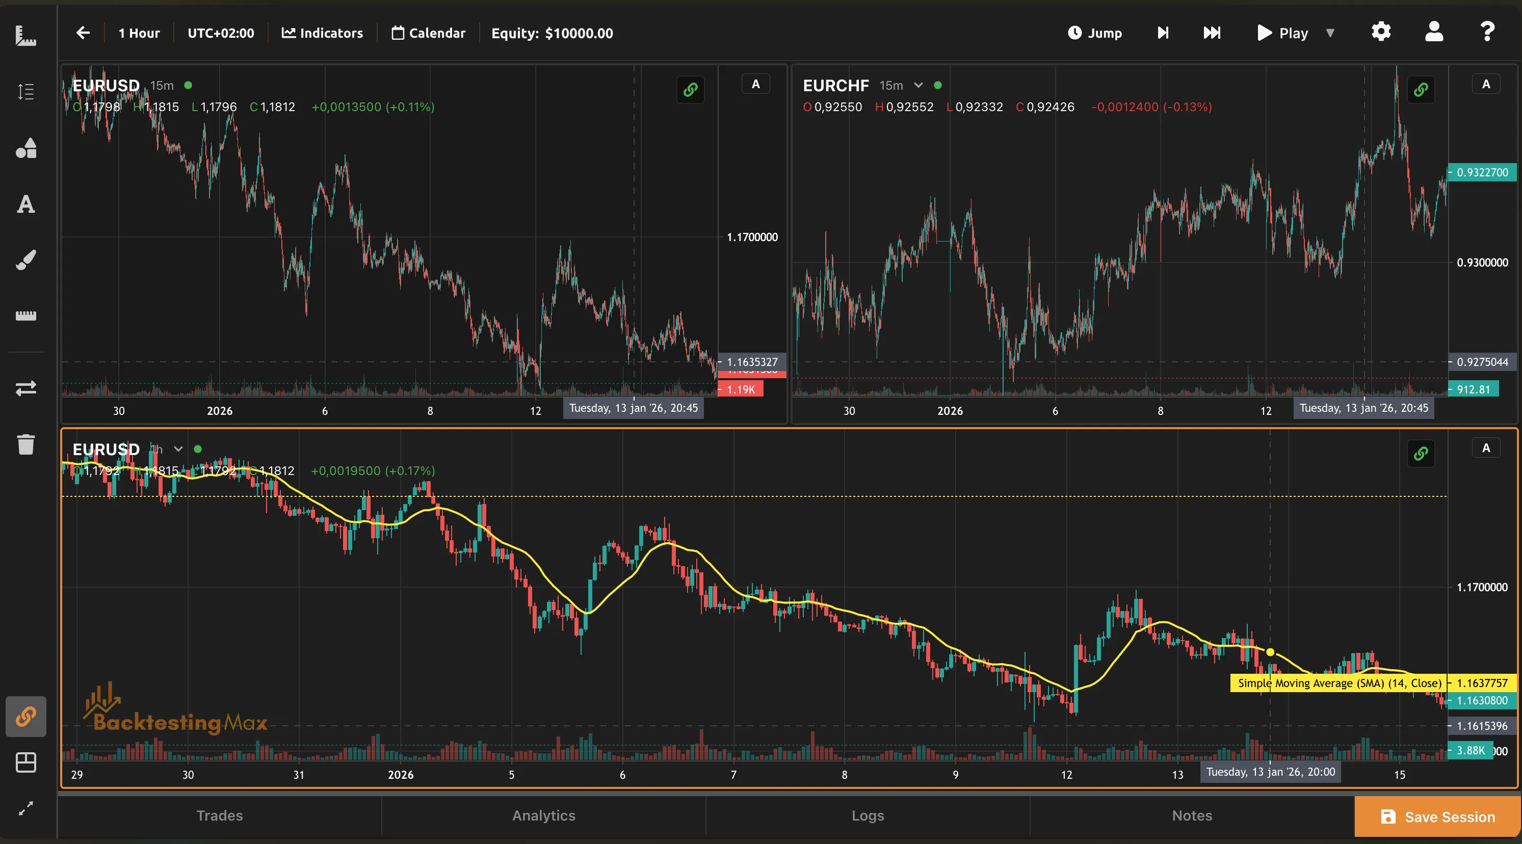The height and width of the screenshot is (844, 1522).
Task: Change the UTC+02:00 timezone setting
Action: pos(220,33)
